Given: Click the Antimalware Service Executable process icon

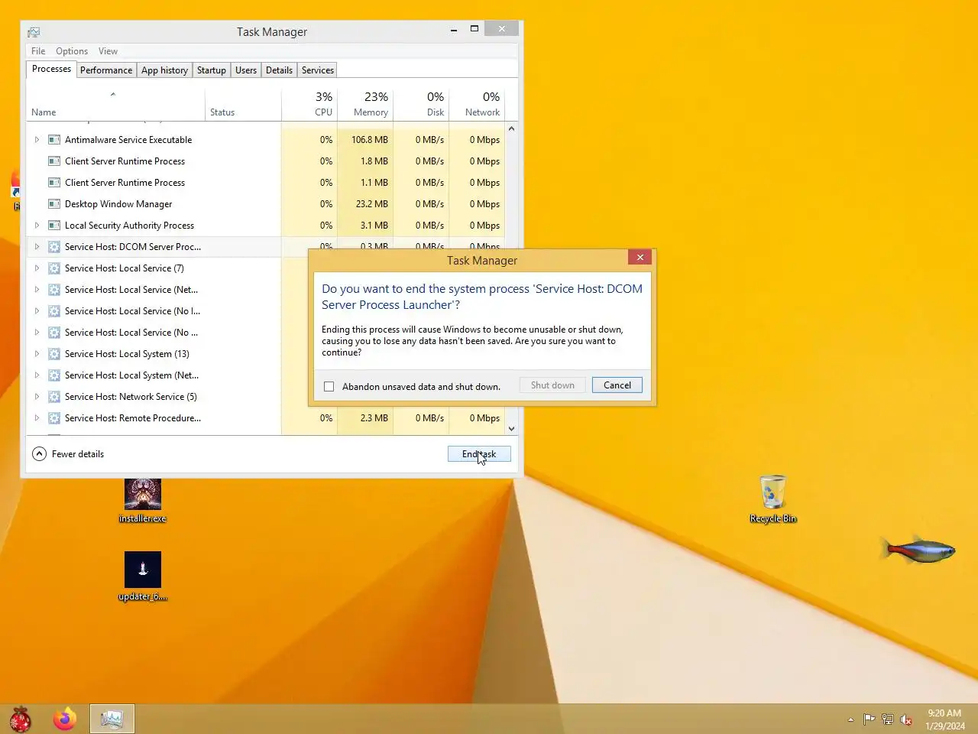Looking at the screenshot, I should click(54, 140).
